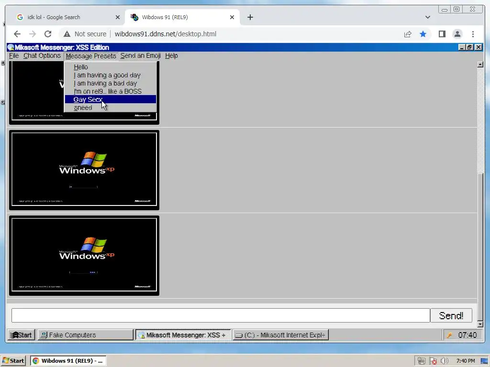The image size is (490, 367).
Task: Click the inner tray key icon
Action: tap(449, 335)
